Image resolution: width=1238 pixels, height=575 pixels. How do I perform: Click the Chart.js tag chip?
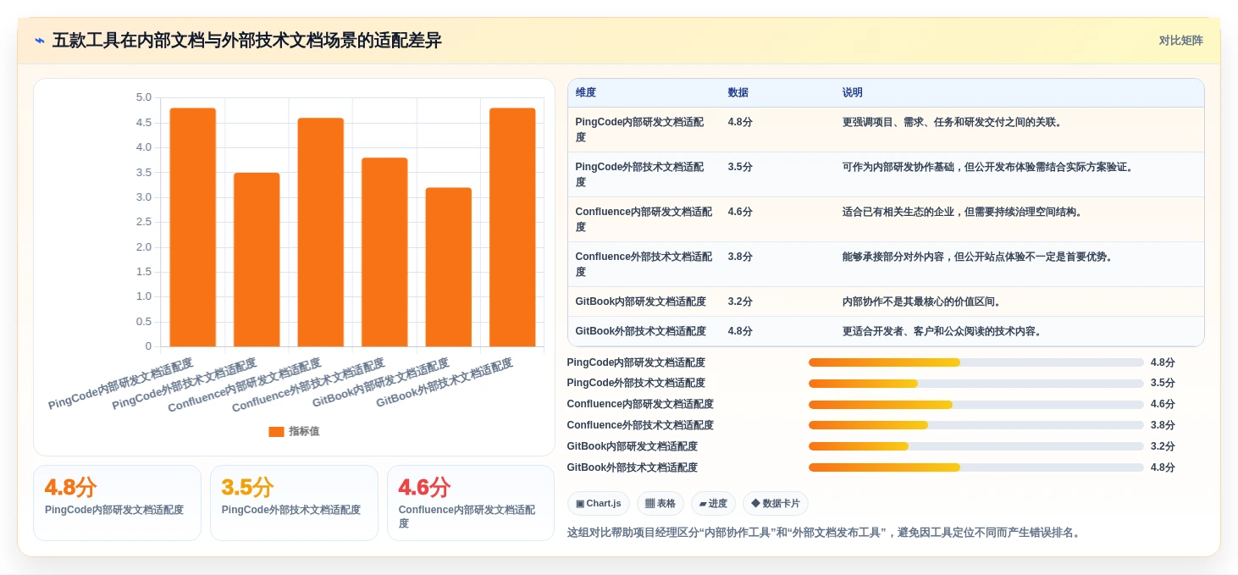pyautogui.click(x=599, y=504)
